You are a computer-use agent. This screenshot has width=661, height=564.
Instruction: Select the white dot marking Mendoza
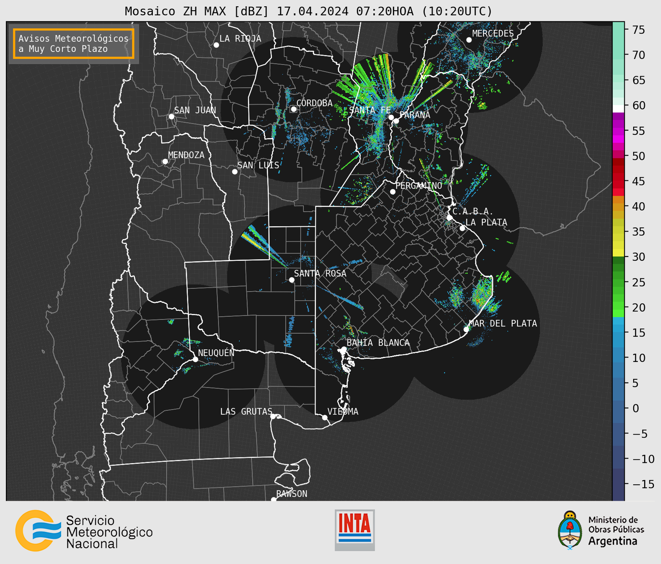165,162
